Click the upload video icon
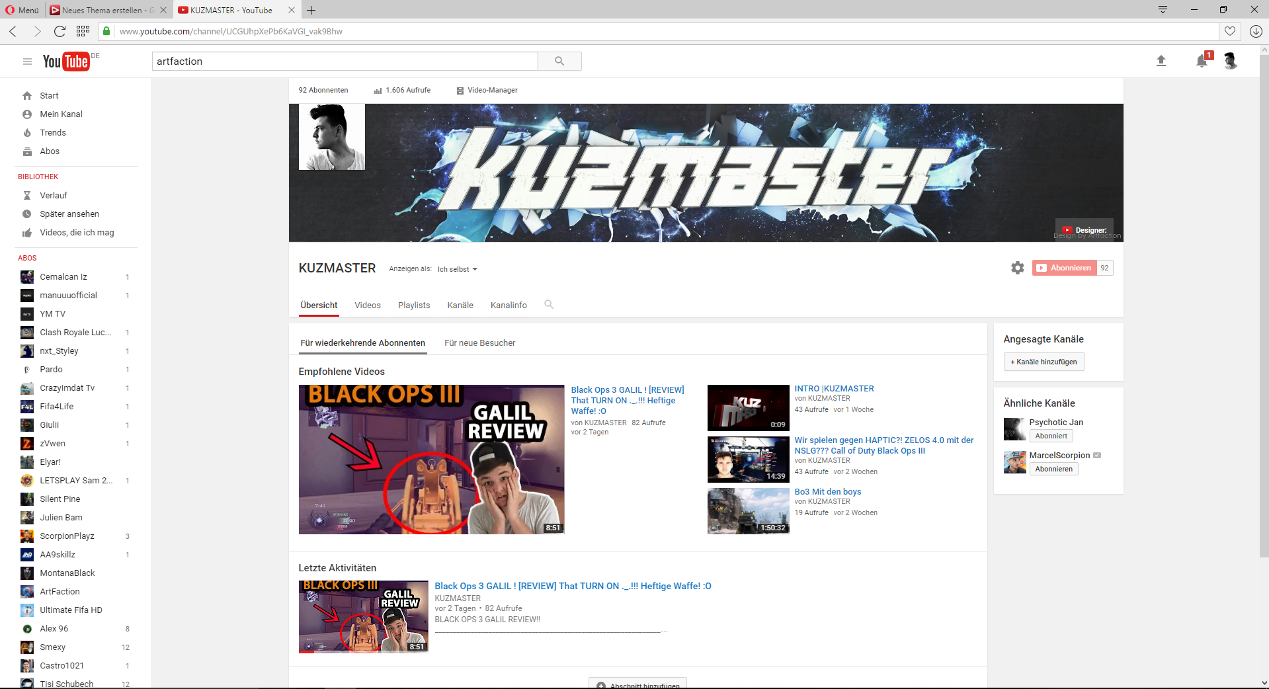 [x=1161, y=61]
